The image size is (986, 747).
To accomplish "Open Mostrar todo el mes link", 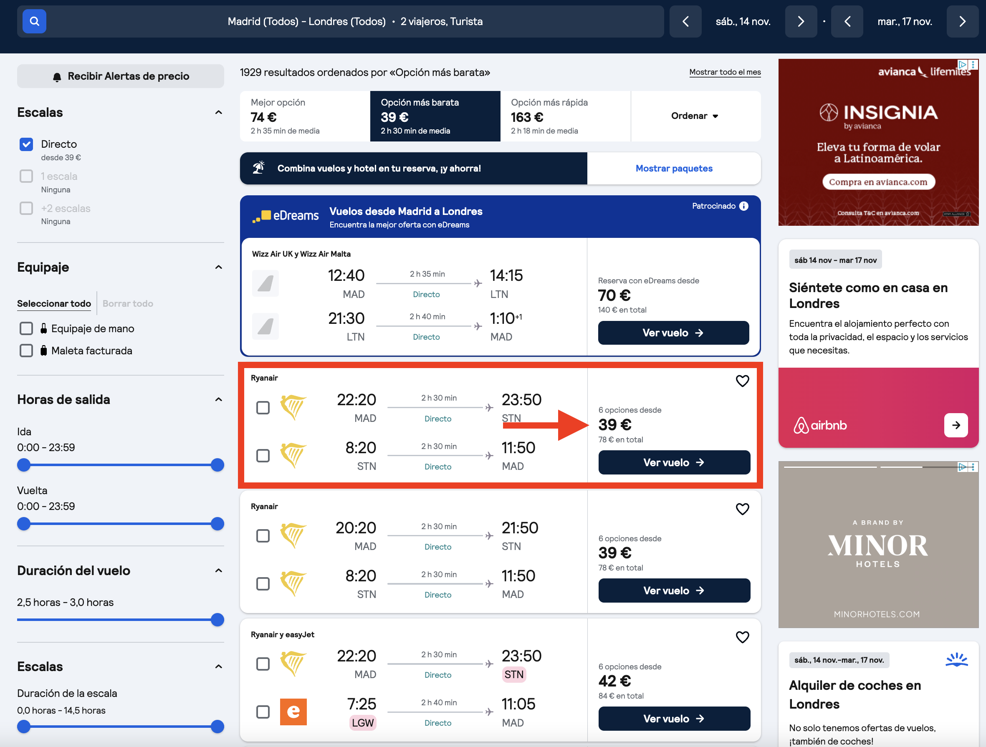I will click(x=725, y=72).
